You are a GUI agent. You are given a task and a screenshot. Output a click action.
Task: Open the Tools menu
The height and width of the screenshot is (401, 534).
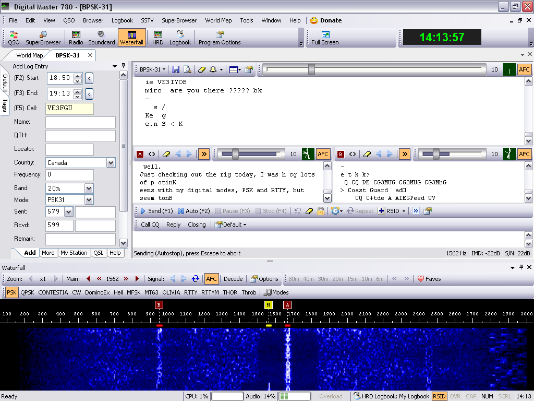click(246, 20)
